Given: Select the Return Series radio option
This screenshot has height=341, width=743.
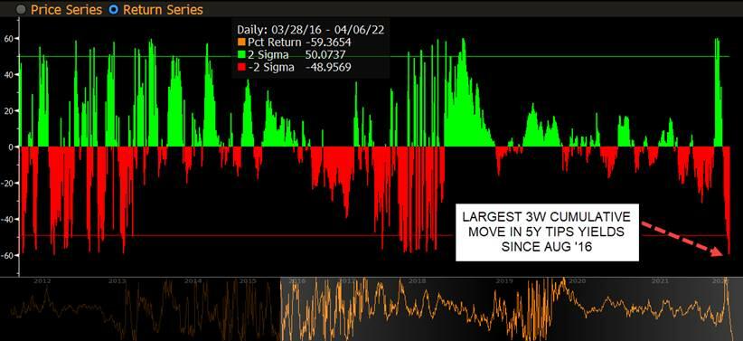Looking at the screenshot, I should pyautogui.click(x=114, y=10).
